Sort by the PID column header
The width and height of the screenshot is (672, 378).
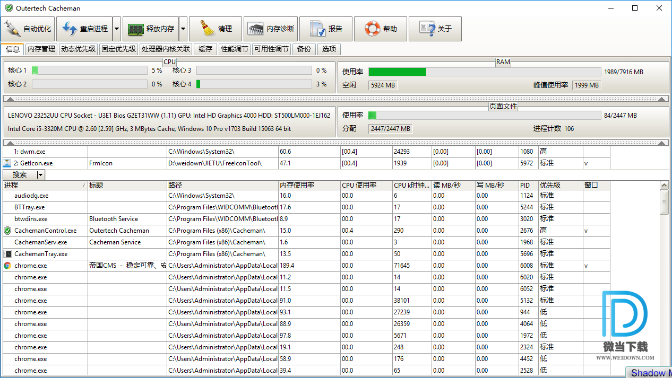[528, 185]
